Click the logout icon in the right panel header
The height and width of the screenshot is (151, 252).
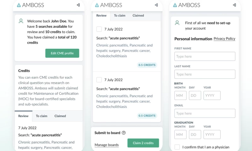click(234, 5)
